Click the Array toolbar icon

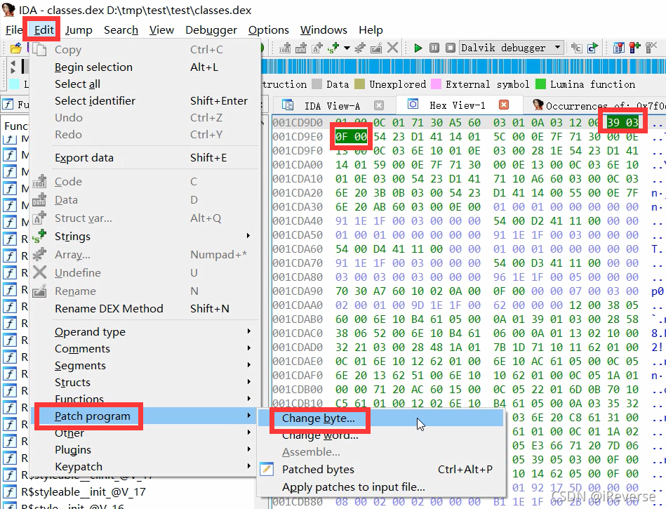pos(360,48)
